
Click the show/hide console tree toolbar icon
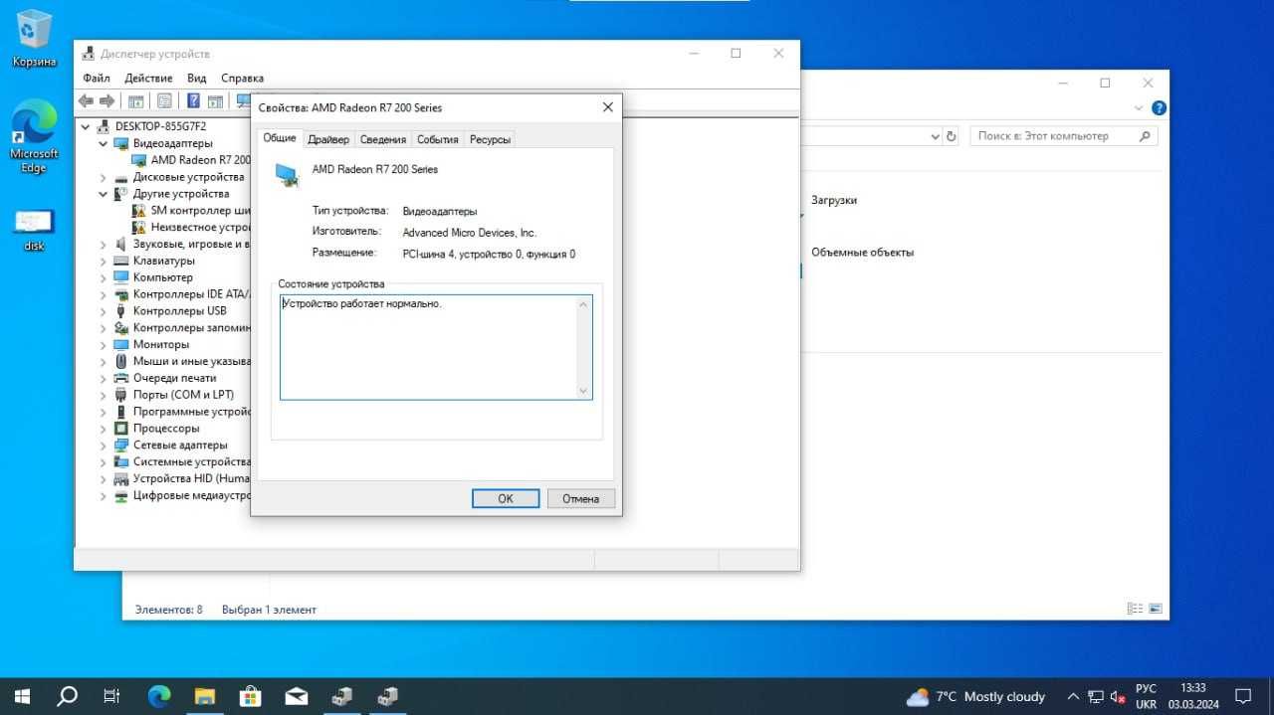coord(136,100)
